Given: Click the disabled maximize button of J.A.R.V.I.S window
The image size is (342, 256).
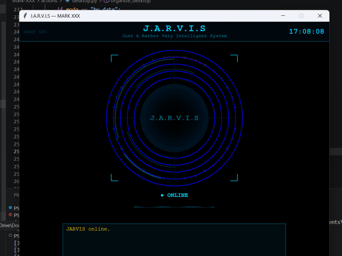Looking at the screenshot, I should [301, 16].
